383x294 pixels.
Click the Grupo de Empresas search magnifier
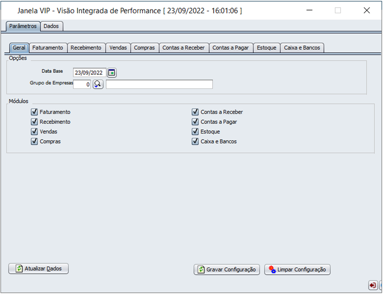[x=98, y=84]
